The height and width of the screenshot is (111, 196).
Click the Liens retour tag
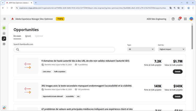pos(47,72)
